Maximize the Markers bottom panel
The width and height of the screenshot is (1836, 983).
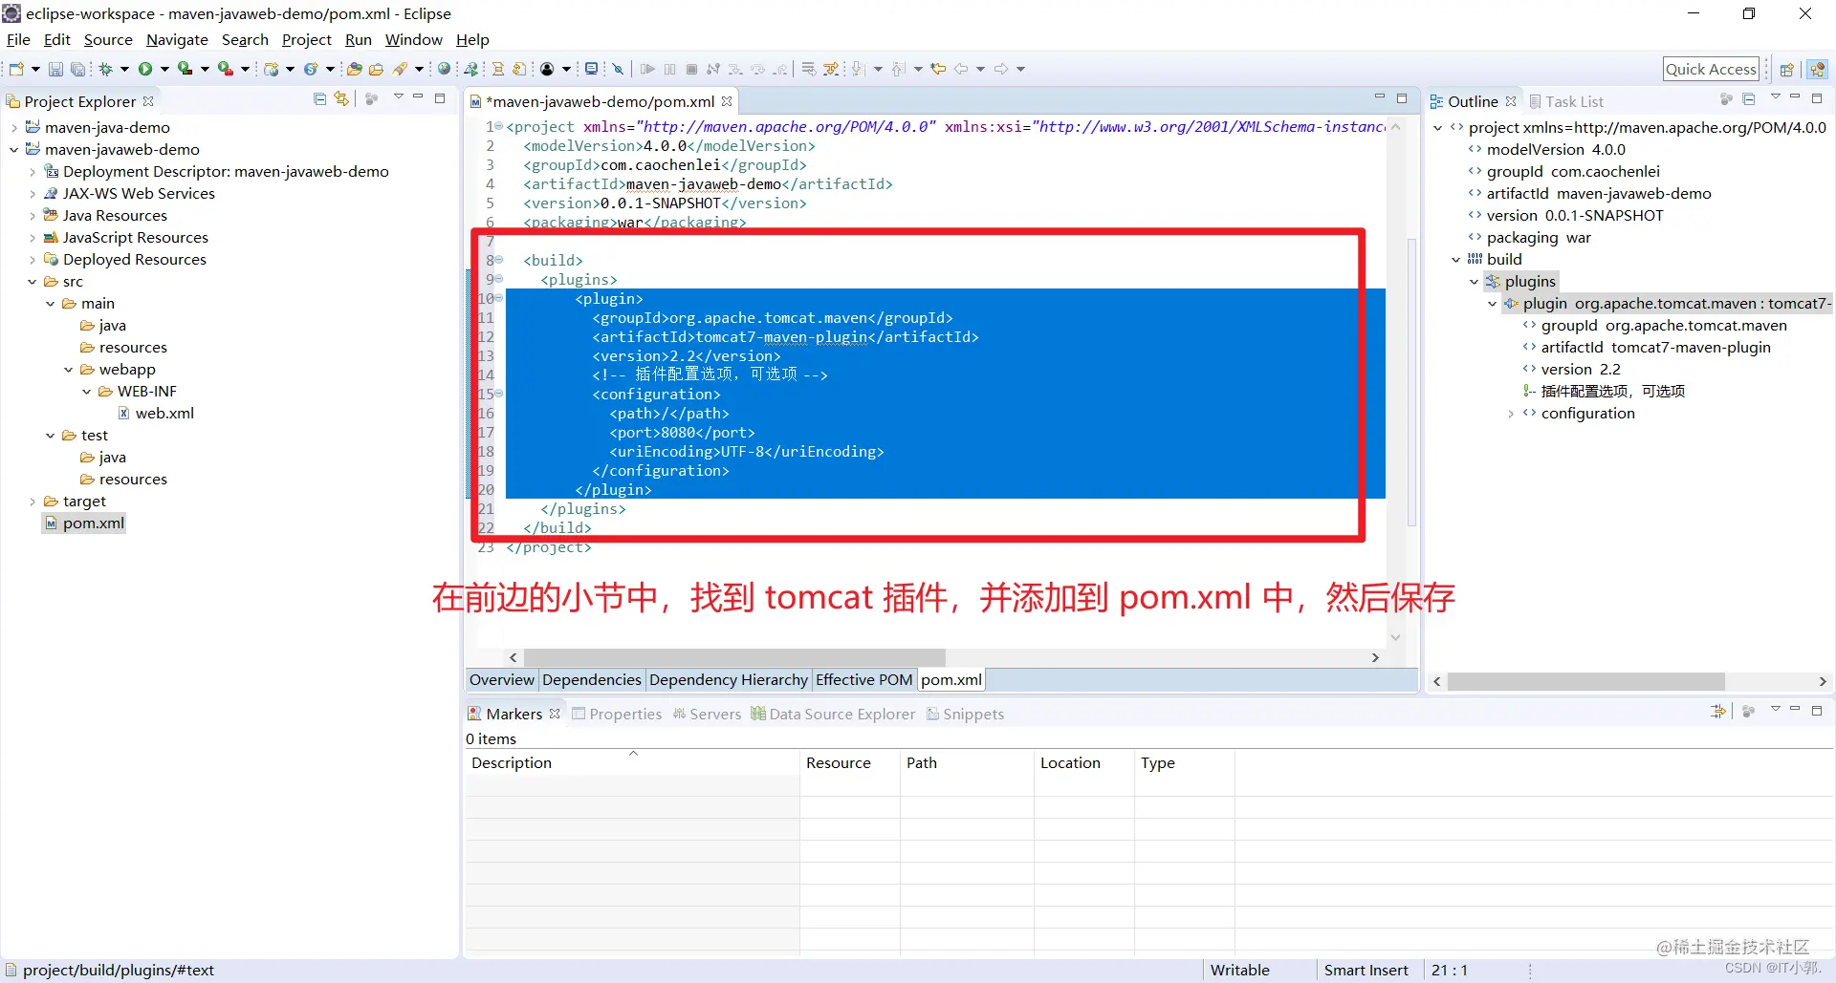coord(1817,711)
